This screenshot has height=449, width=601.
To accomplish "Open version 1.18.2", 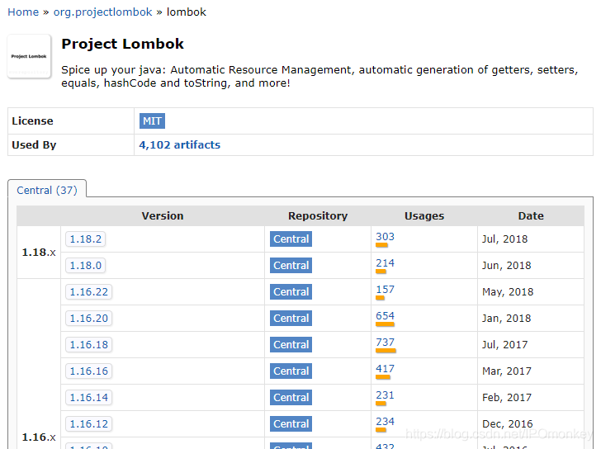I will 86,239.
